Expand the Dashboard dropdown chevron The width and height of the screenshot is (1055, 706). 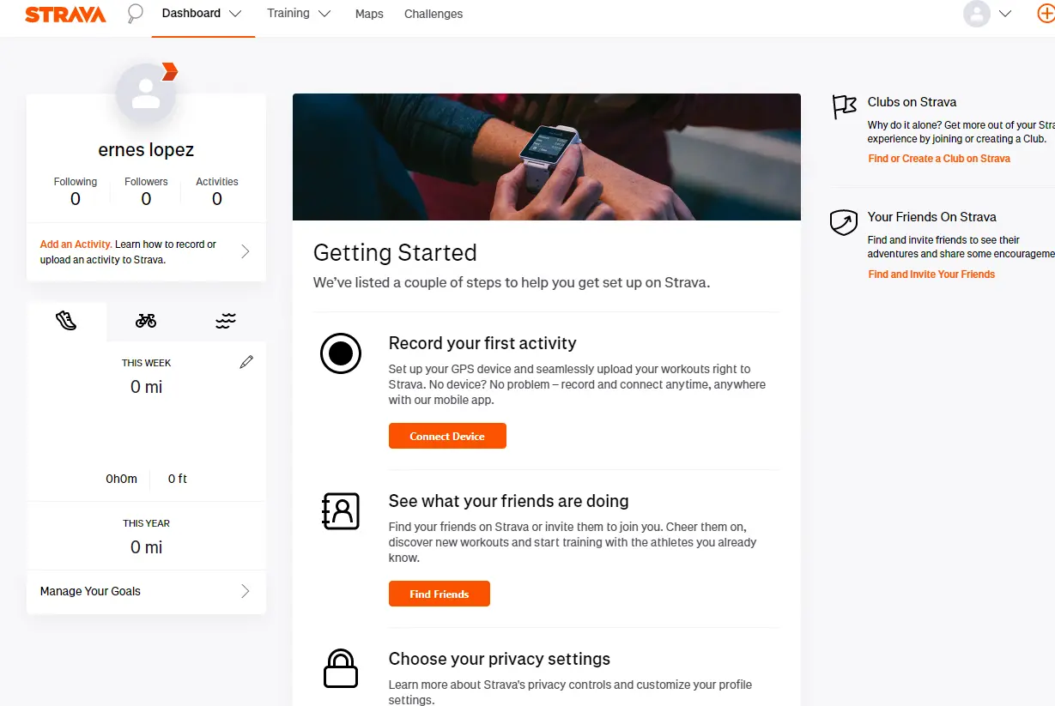(235, 14)
